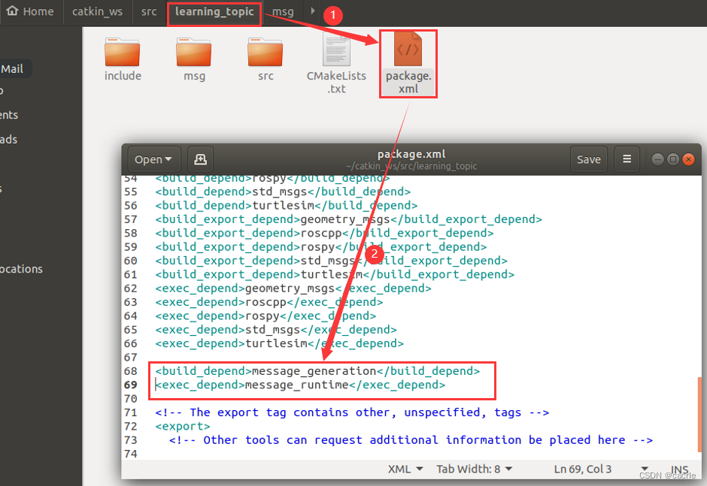Open the sidebar entry ending in 'ads'

point(9,139)
